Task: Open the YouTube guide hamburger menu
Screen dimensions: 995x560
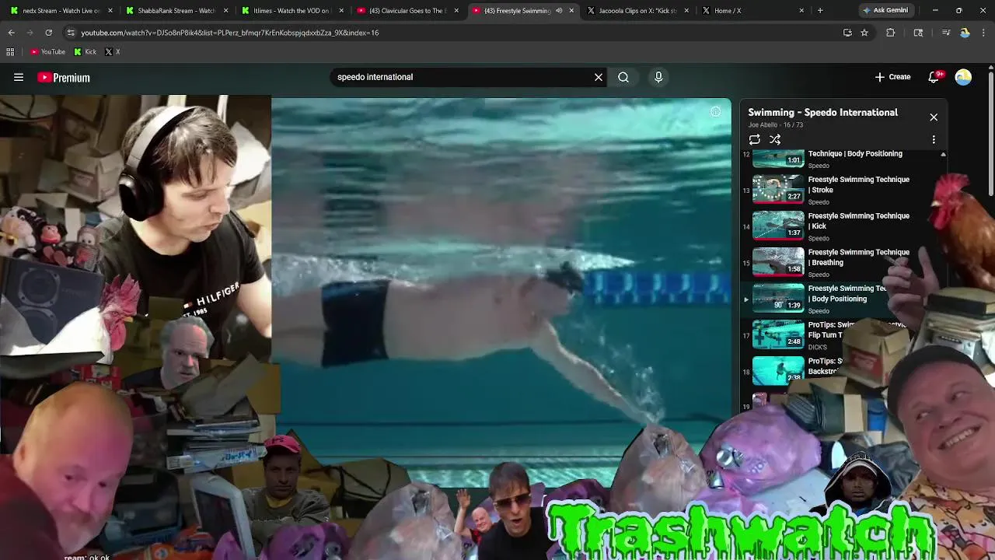Action: coord(19,77)
